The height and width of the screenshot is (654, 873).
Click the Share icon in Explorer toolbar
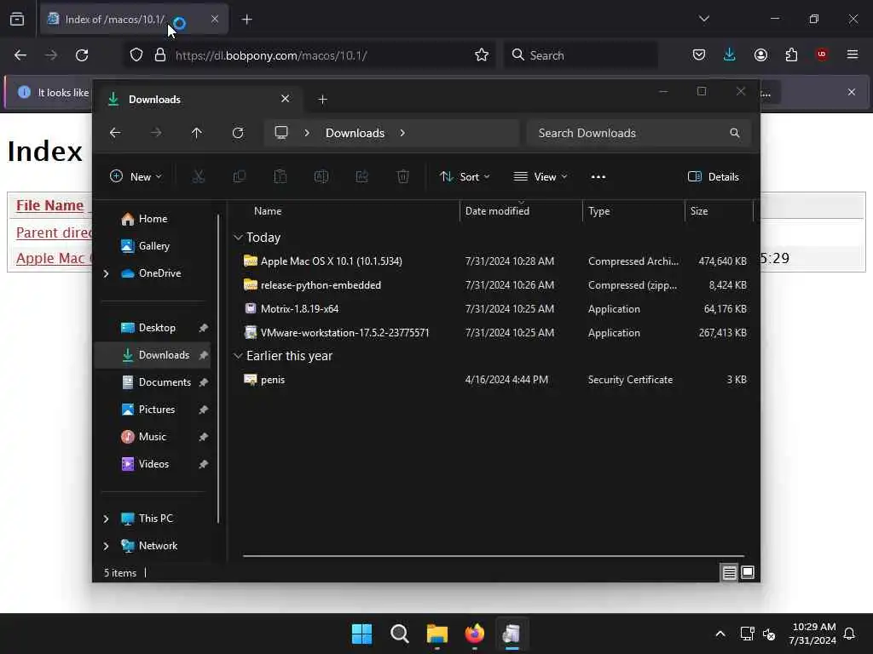361,177
